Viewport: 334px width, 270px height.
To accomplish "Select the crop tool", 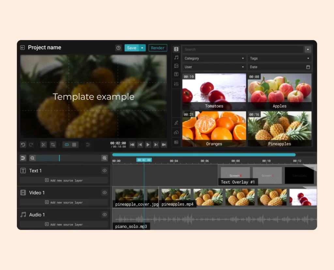I will [x=53, y=145].
